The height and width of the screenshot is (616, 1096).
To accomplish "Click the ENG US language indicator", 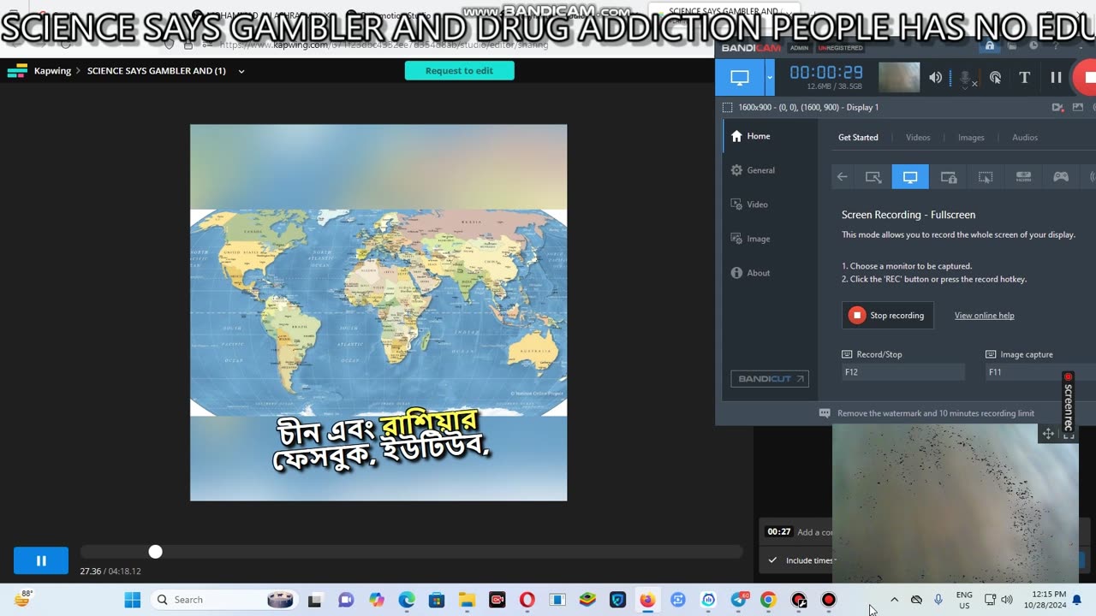I will coord(964,600).
